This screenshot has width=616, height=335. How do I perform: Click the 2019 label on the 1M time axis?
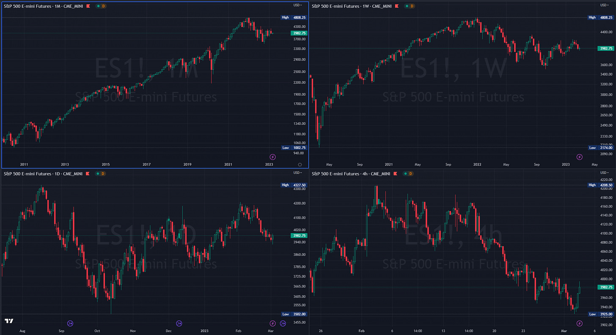[187, 164]
